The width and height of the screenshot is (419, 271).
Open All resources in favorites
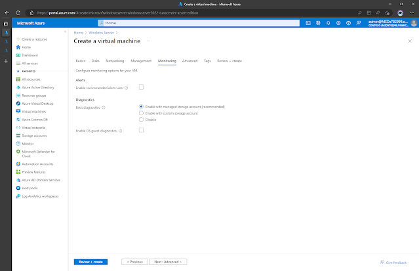[x=28, y=79]
